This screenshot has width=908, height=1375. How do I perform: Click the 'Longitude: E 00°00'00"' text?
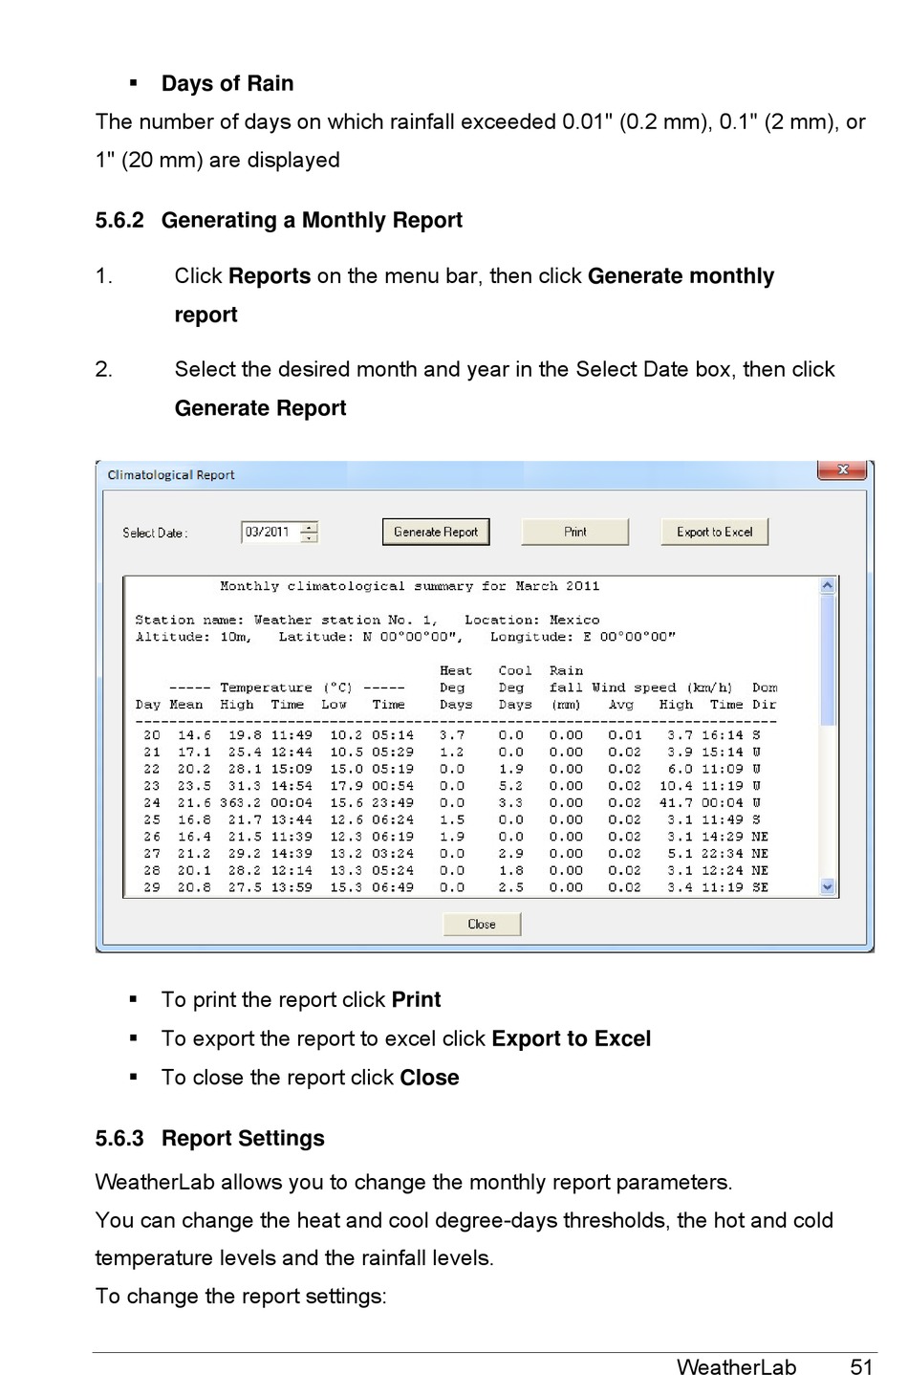tap(583, 637)
